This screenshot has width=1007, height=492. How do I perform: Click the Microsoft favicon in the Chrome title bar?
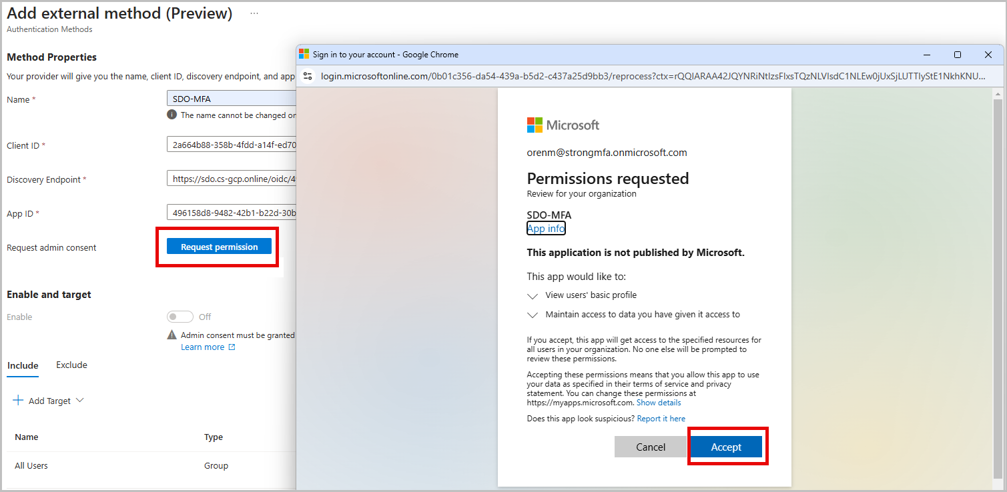304,54
